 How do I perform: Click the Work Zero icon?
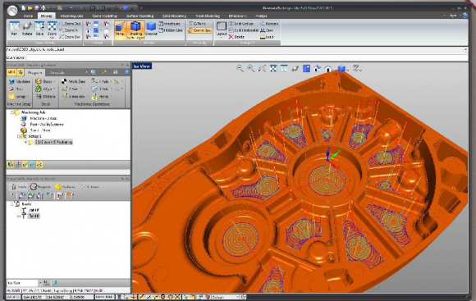click(x=73, y=81)
